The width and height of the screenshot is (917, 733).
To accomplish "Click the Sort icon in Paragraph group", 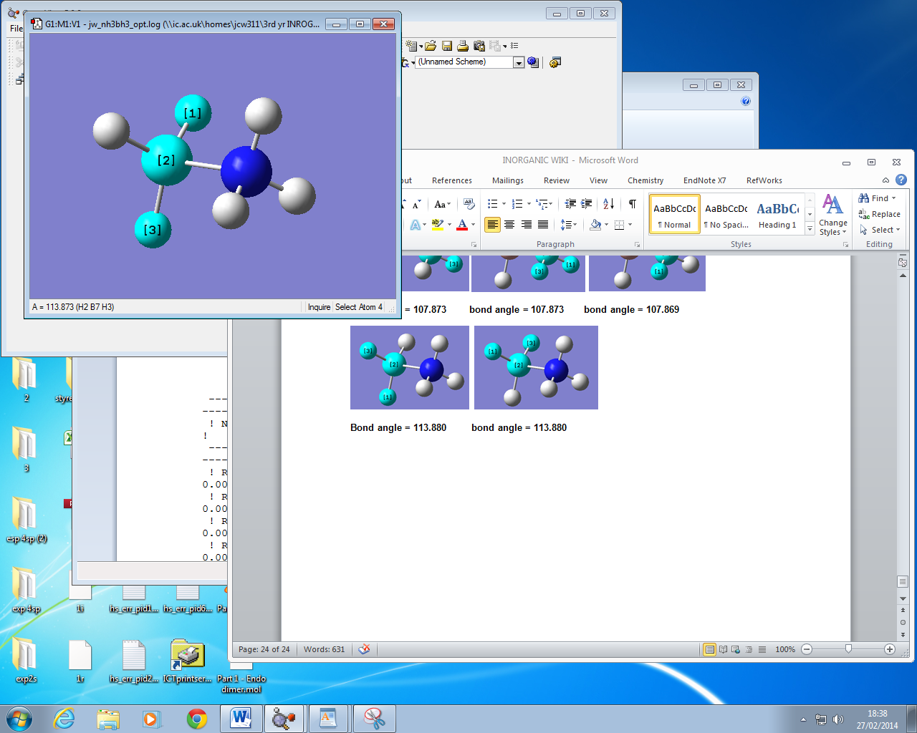I will click(x=608, y=205).
